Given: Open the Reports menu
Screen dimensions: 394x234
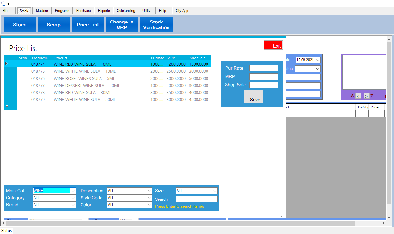Looking at the screenshot, I should pyautogui.click(x=104, y=11).
